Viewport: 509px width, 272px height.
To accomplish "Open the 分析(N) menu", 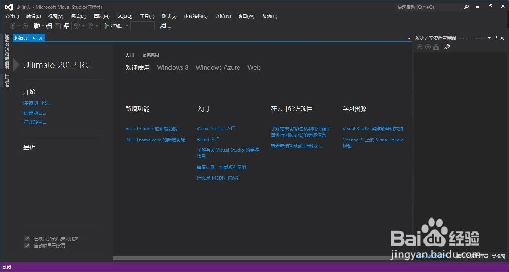I will coord(223,16).
